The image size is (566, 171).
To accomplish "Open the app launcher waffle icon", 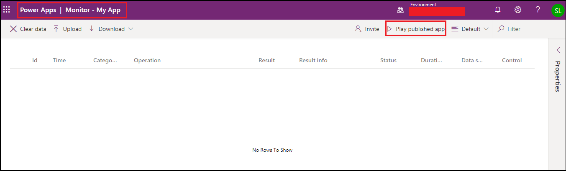I will (x=7, y=10).
